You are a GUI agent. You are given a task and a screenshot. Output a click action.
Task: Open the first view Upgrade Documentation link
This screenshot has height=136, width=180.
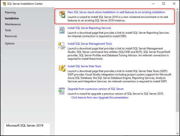[100, 97]
